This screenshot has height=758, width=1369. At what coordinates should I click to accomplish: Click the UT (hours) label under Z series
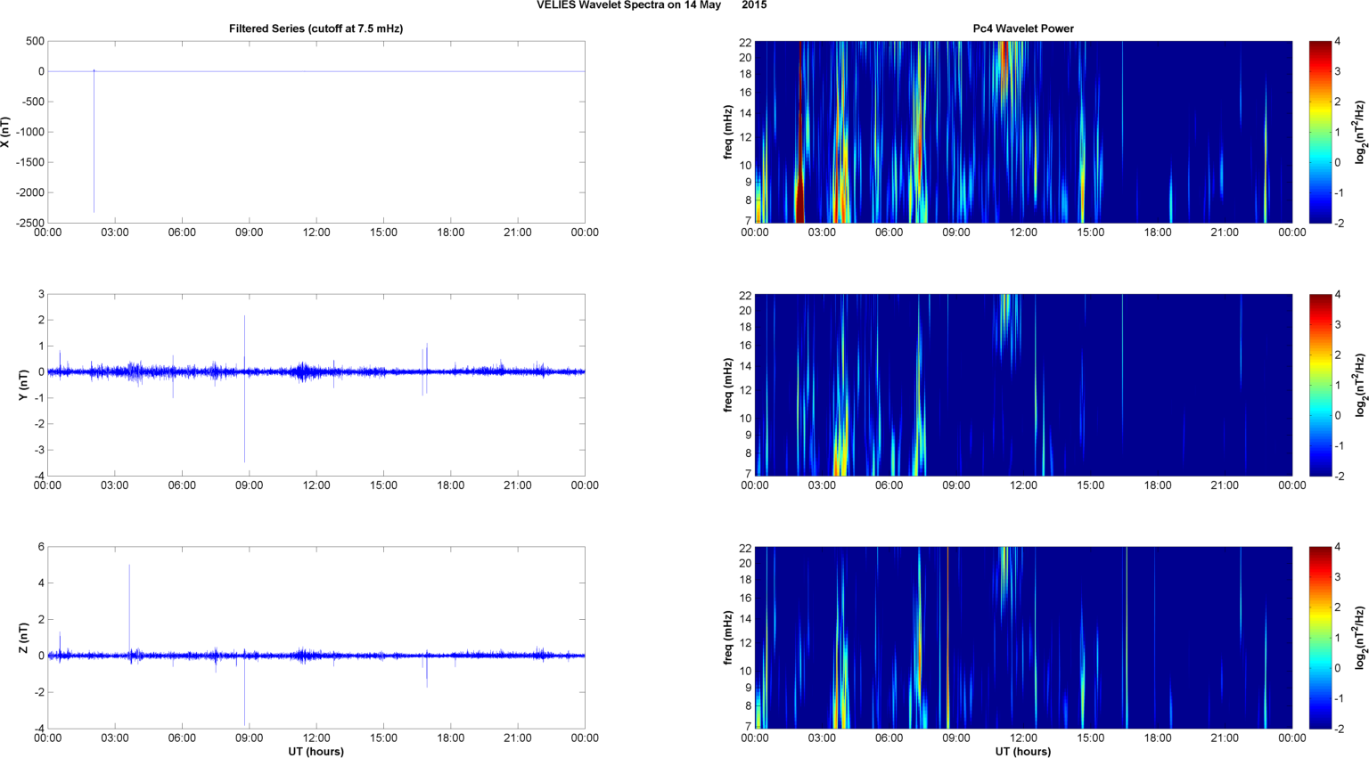tap(316, 752)
